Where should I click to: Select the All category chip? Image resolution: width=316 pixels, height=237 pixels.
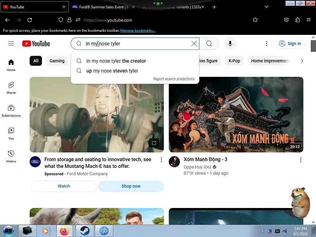(36, 61)
